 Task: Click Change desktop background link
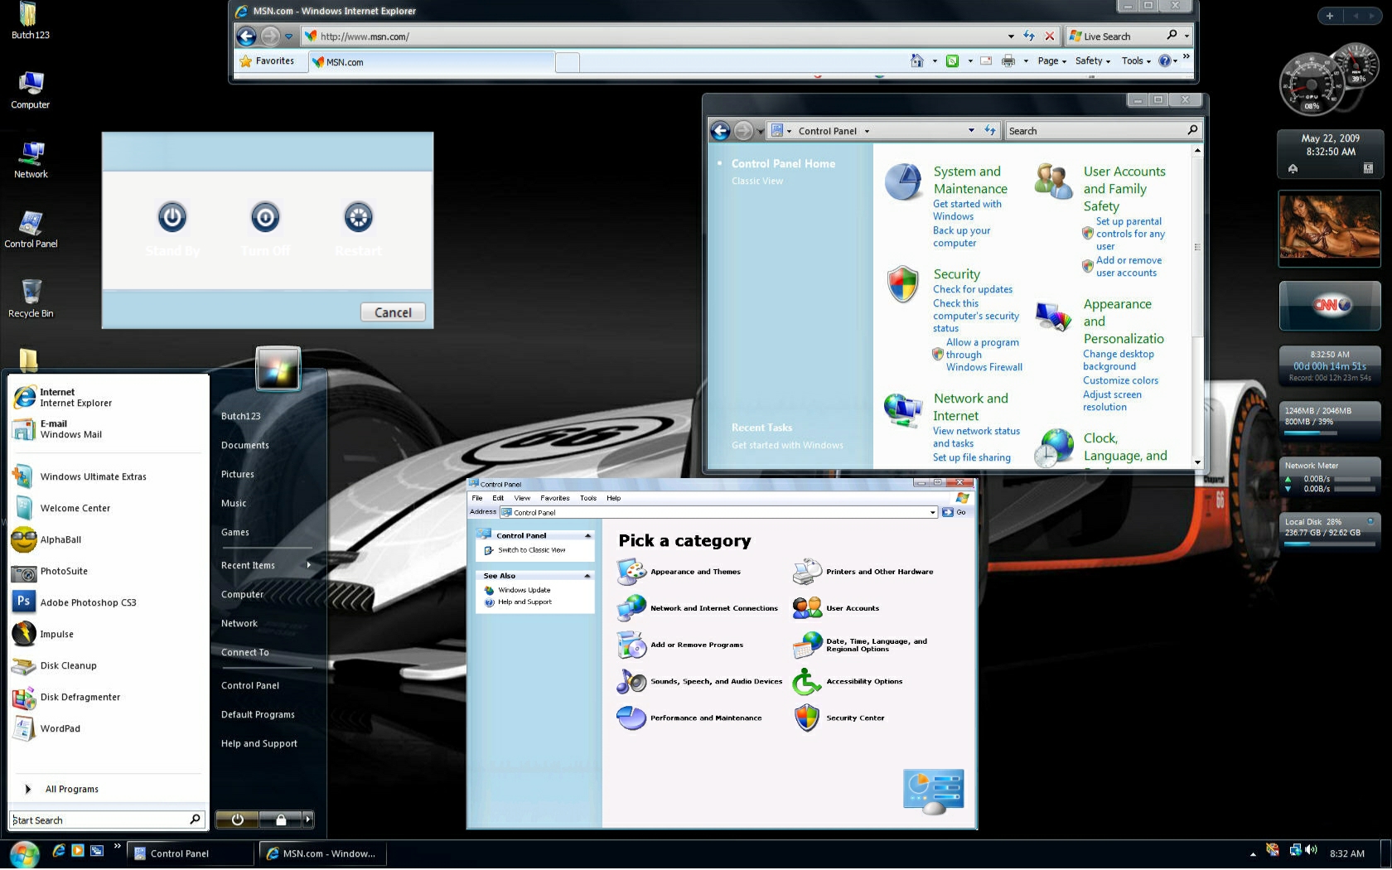click(x=1119, y=360)
